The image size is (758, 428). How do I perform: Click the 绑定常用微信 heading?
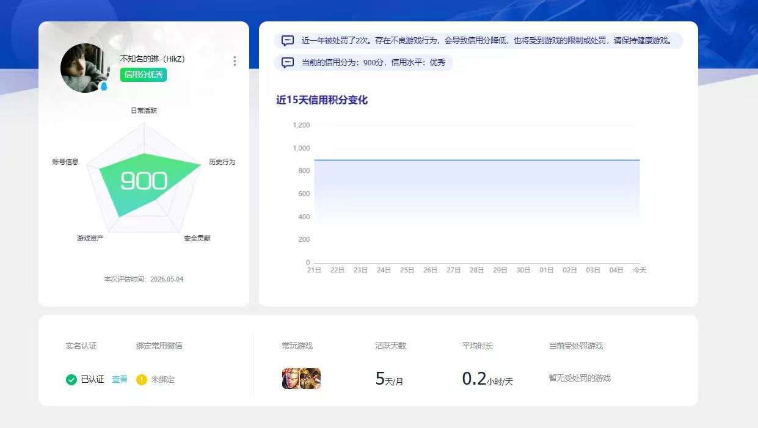[159, 346]
